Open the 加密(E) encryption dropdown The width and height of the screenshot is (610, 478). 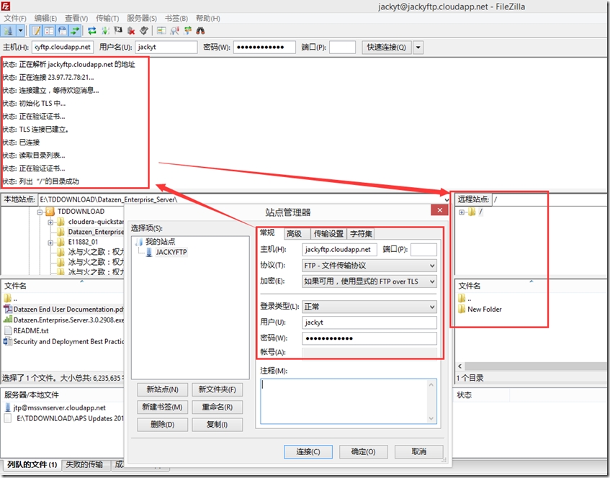pyautogui.click(x=369, y=281)
